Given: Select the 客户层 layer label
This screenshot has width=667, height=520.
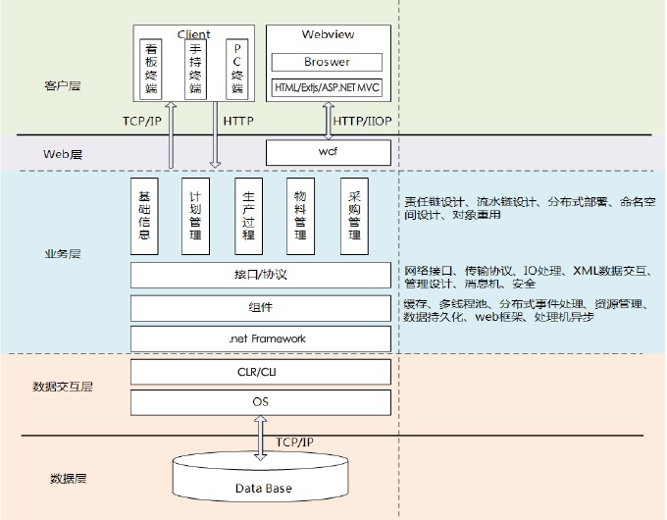Looking at the screenshot, I should pos(63,86).
